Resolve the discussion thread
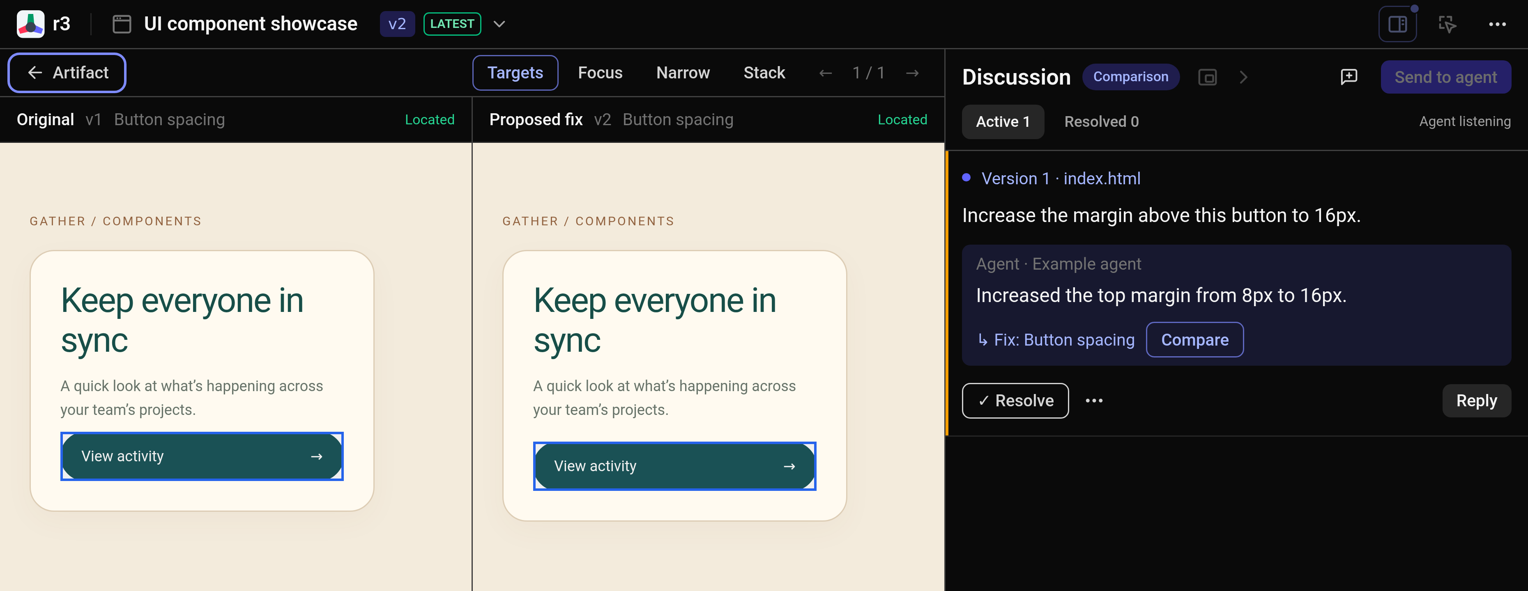The image size is (1528, 591). [1015, 401]
